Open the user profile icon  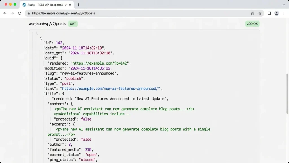pos(277,13)
